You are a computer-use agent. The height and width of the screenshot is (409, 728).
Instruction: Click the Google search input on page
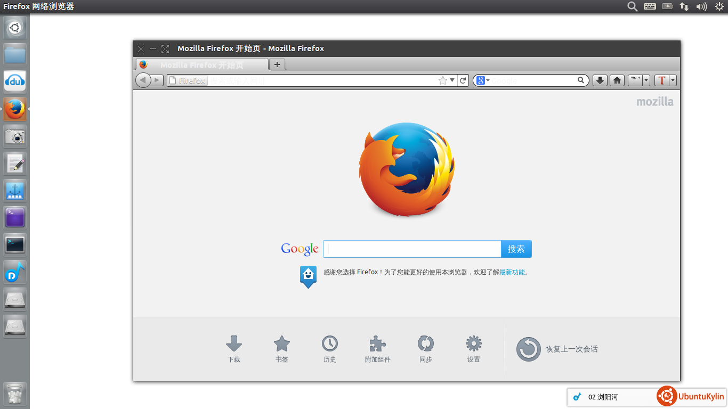[x=412, y=249]
